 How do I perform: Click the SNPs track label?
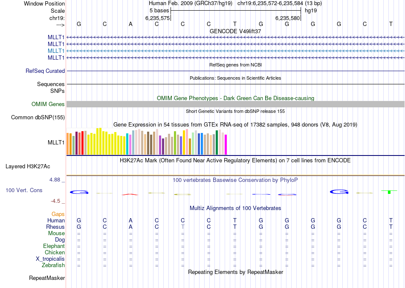point(58,91)
